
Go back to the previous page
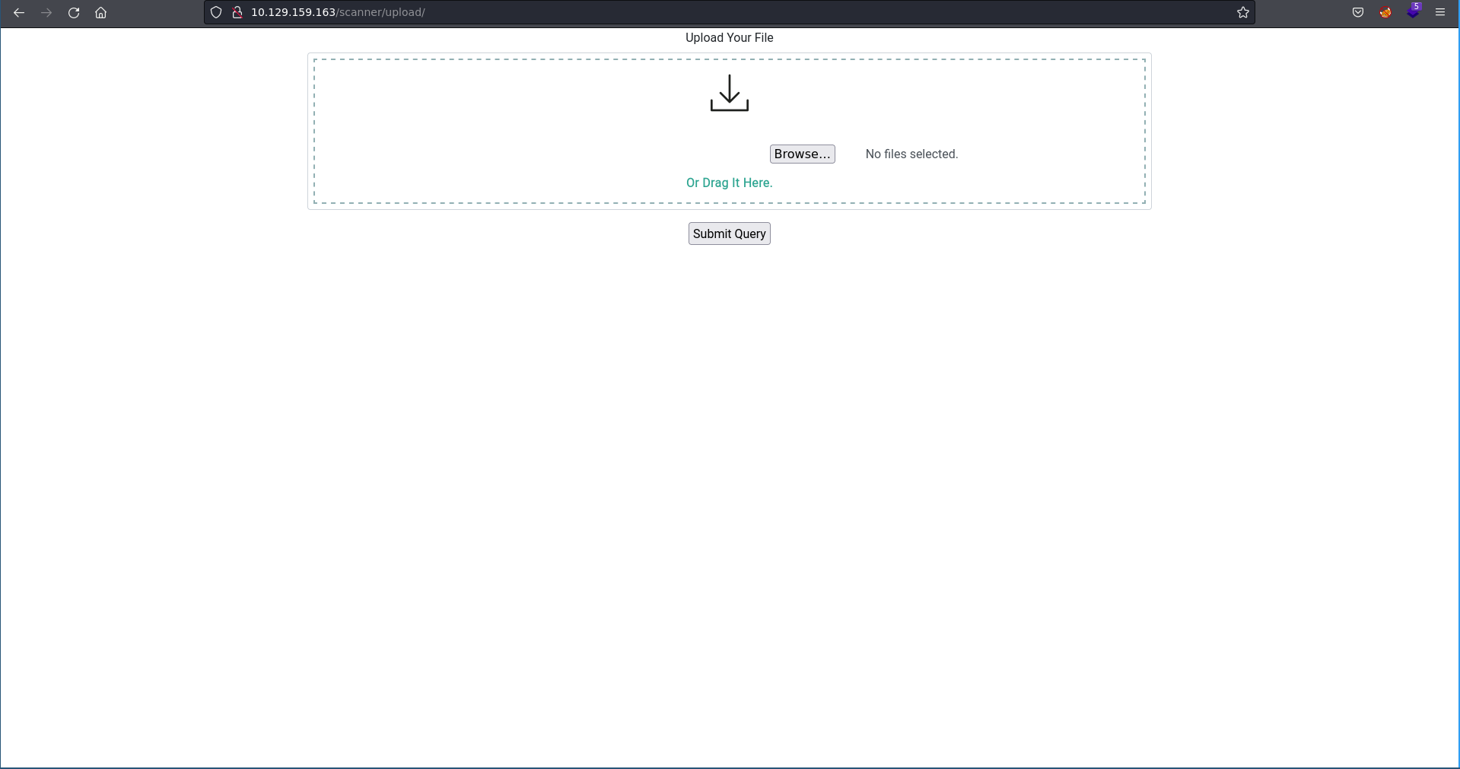click(19, 13)
